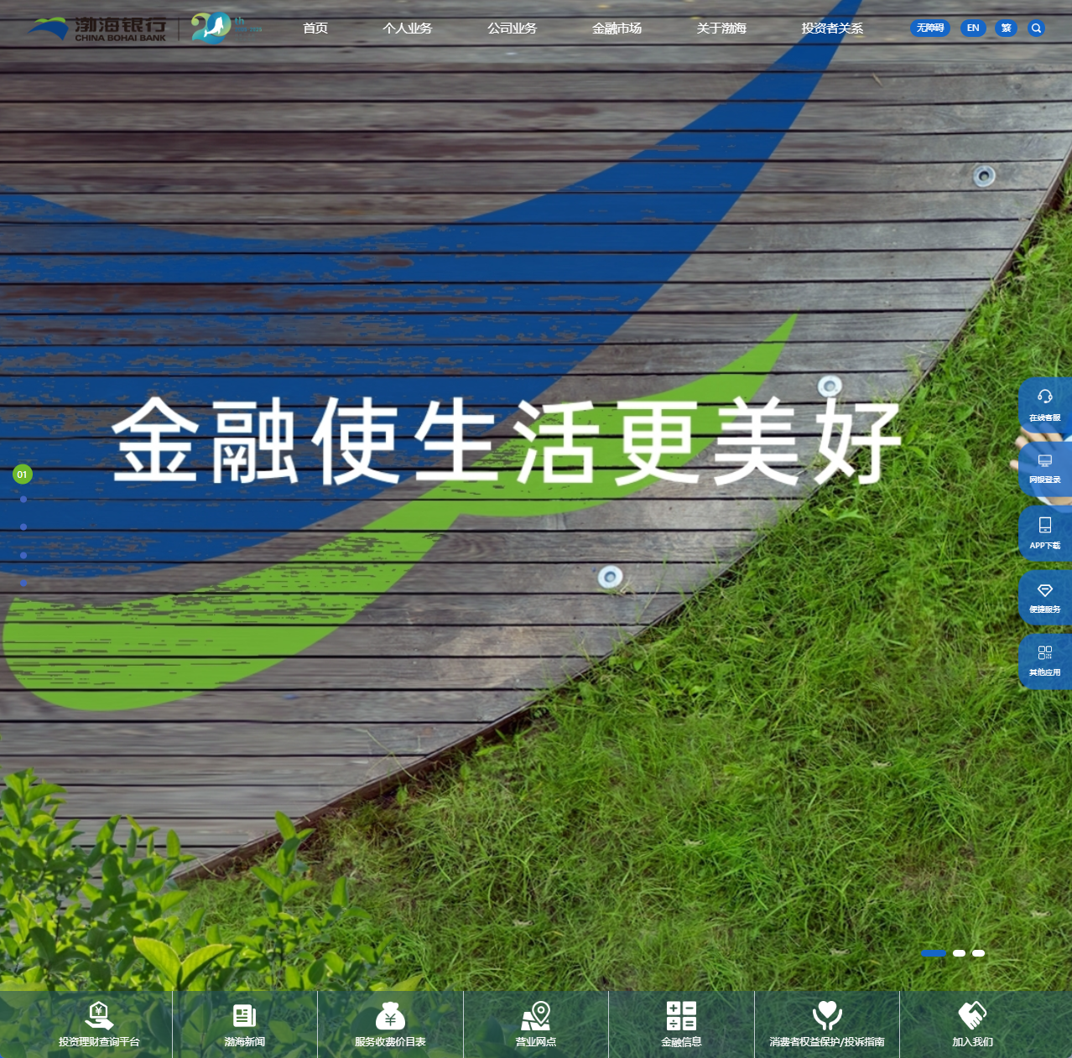Switch to traditional Chinese using 繁
This screenshot has height=1058, width=1072.
[1005, 28]
